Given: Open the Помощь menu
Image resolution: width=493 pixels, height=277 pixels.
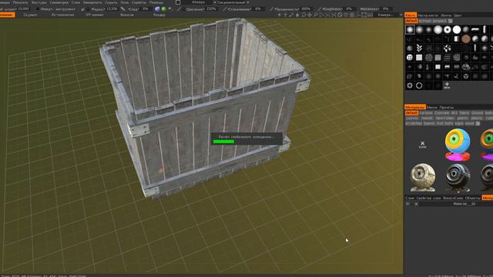Looking at the screenshot, I should [156, 2].
